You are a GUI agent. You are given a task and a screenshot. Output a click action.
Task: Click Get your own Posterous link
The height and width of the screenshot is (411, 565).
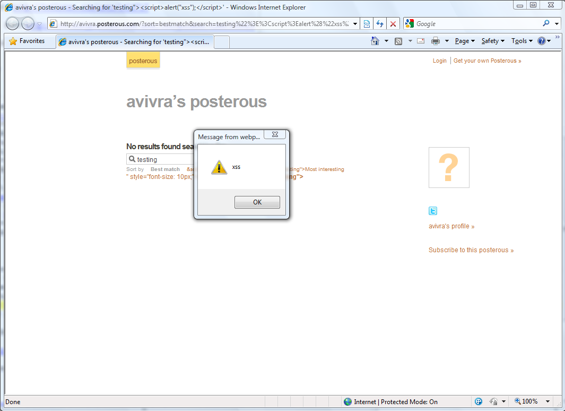click(487, 61)
